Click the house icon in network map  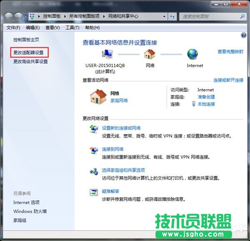pos(150,54)
